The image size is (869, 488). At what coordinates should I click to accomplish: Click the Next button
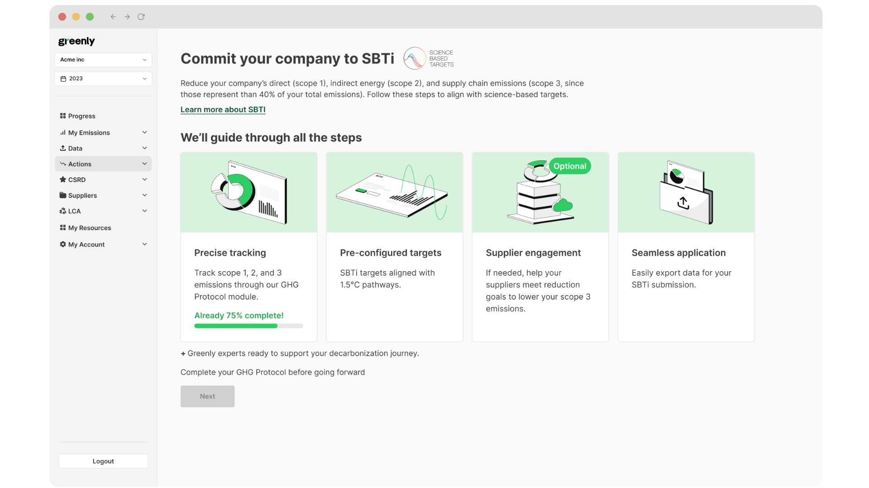coord(208,396)
